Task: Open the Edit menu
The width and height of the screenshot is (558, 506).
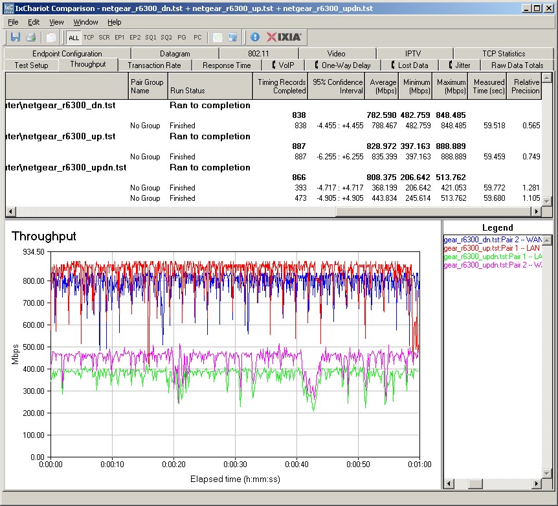Action: point(34,22)
